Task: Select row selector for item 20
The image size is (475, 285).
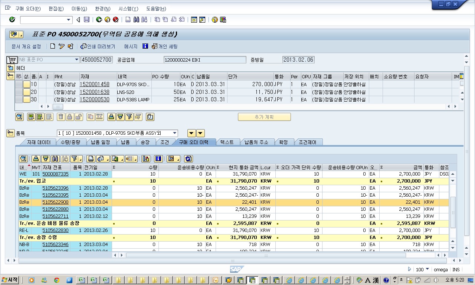Action: click(x=19, y=92)
